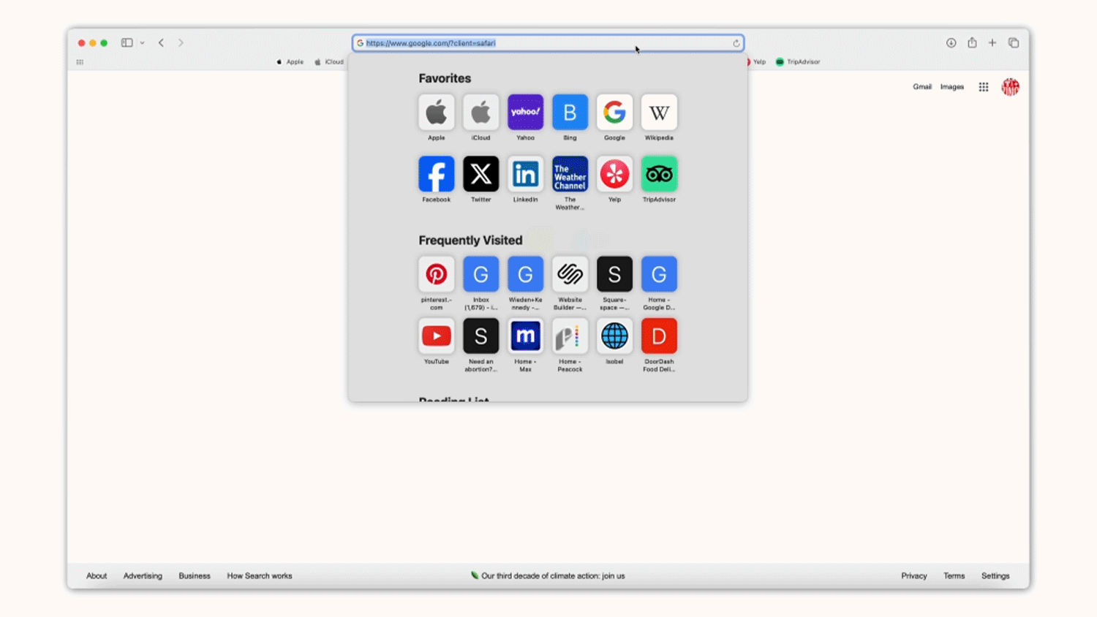Go forward with the toolbar forward arrow
1097x617 pixels.
[181, 43]
